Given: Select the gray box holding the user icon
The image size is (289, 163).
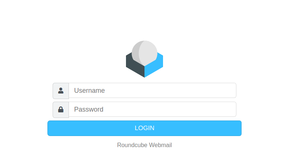Looking at the screenshot, I should 61,91.
